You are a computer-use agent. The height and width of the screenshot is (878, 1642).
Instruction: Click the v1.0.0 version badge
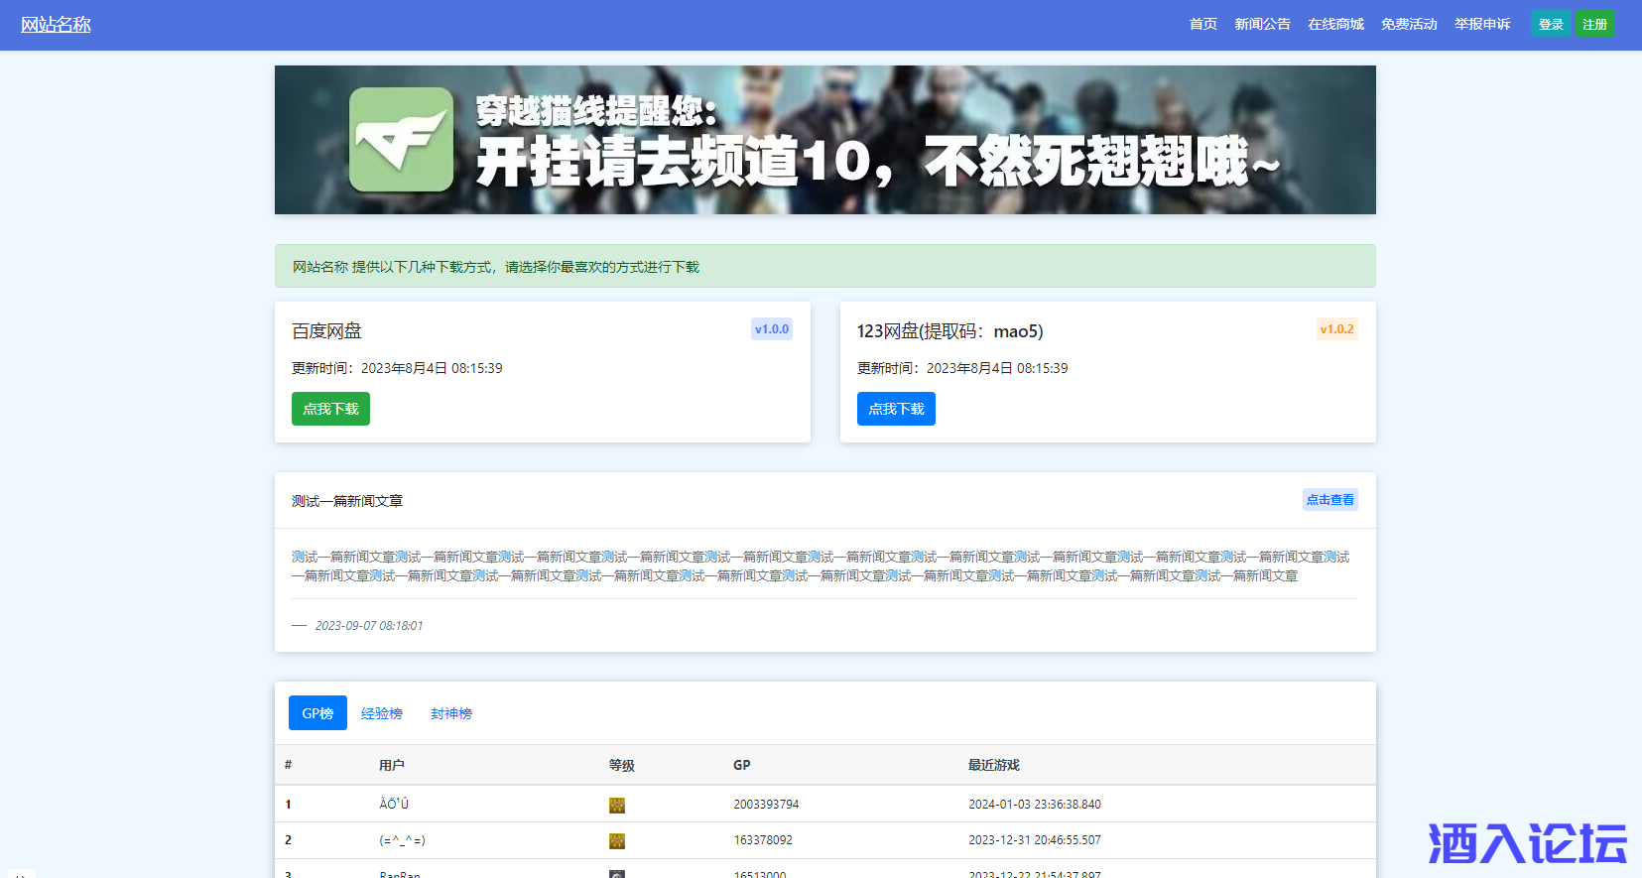(x=771, y=329)
